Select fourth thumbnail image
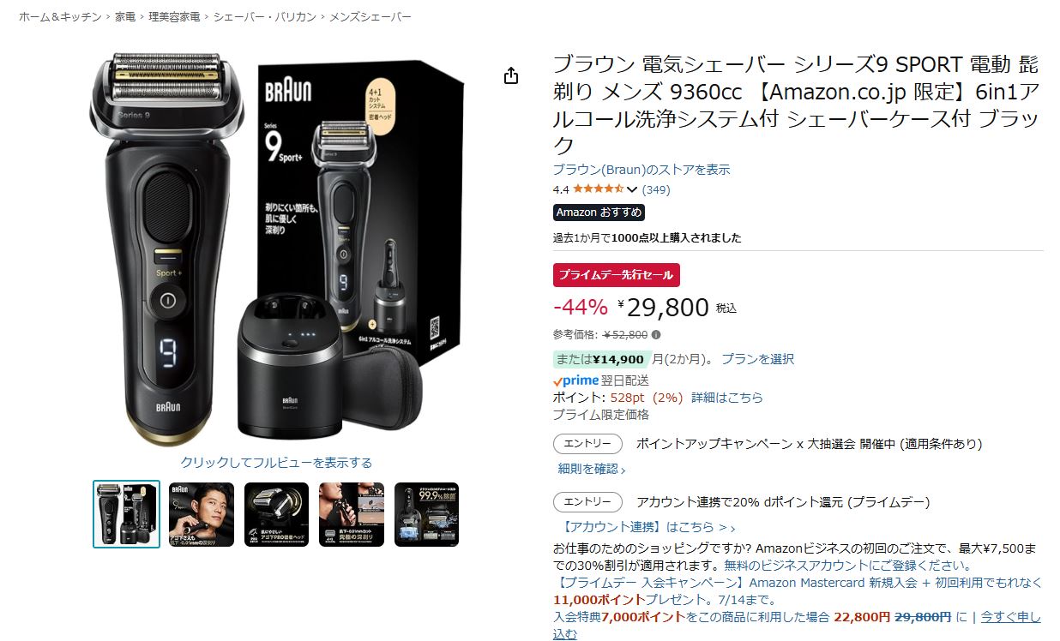 point(352,514)
